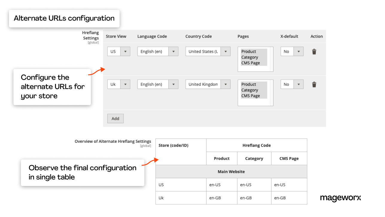Open United Kingdom Country Code dropdown
The image size is (385, 217).
pyautogui.click(x=208, y=84)
